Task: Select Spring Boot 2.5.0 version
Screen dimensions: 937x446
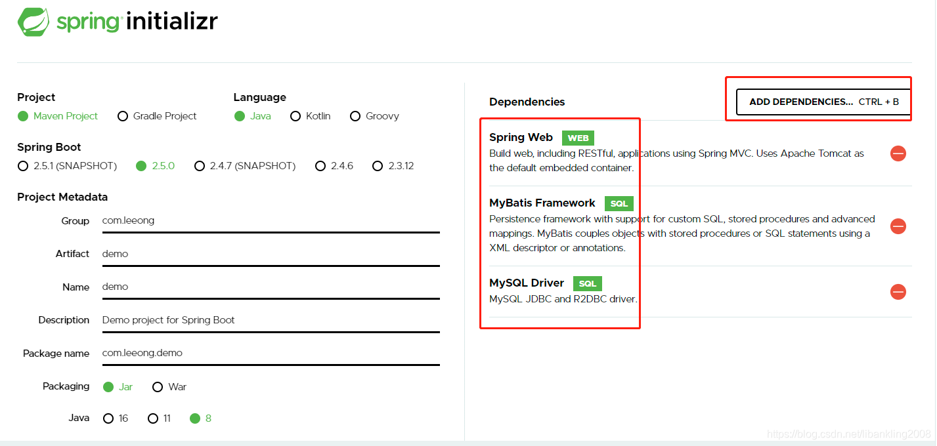Action: pyautogui.click(x=155, y=166)
